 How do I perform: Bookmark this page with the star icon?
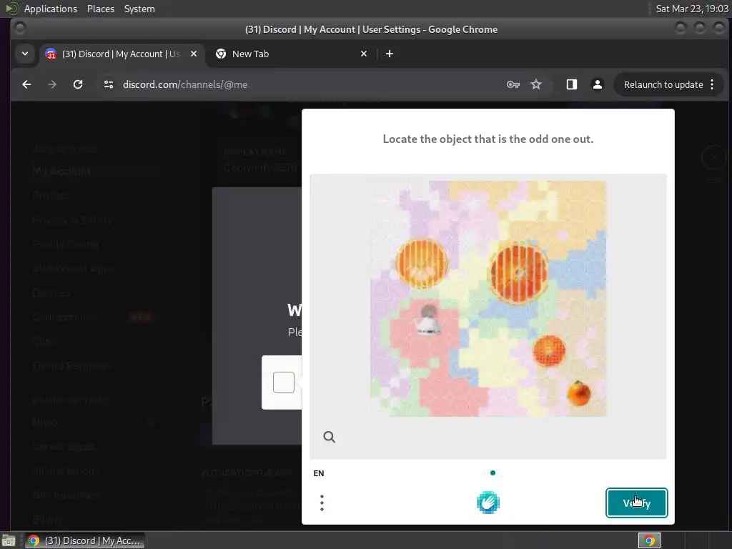pyautogui.click(x=536, y=84)
